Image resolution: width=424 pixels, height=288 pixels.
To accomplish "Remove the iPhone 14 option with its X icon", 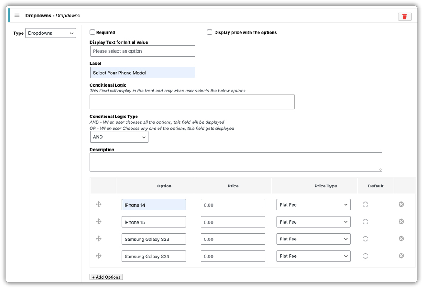I will point(401,204).
